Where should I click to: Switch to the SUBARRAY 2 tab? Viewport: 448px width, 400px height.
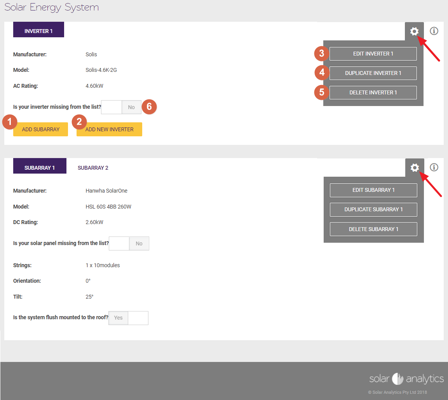[x=93, y=167]
